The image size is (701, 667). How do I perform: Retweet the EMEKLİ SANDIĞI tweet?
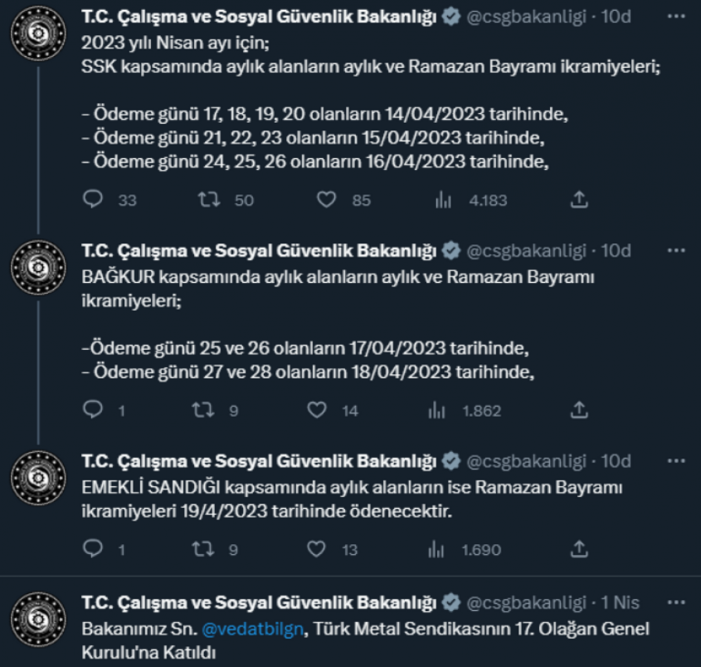(203, 549)
